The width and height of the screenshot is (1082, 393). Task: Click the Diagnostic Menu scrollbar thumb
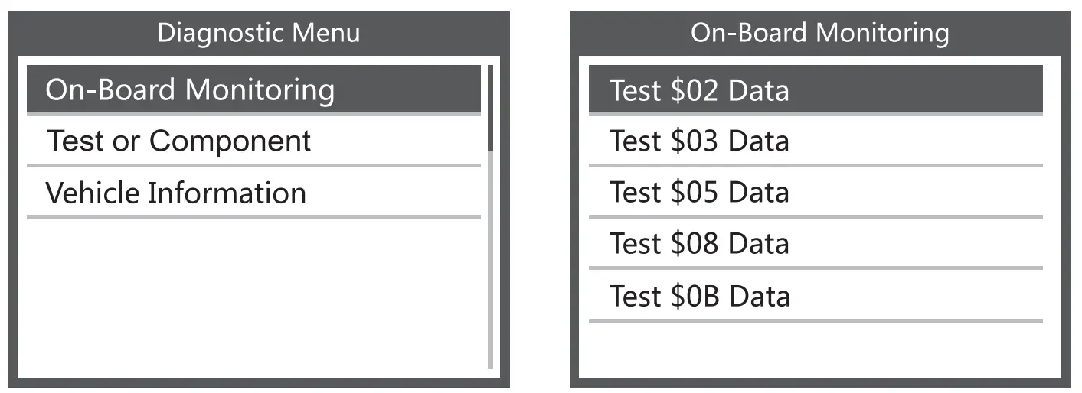point(490,108)
